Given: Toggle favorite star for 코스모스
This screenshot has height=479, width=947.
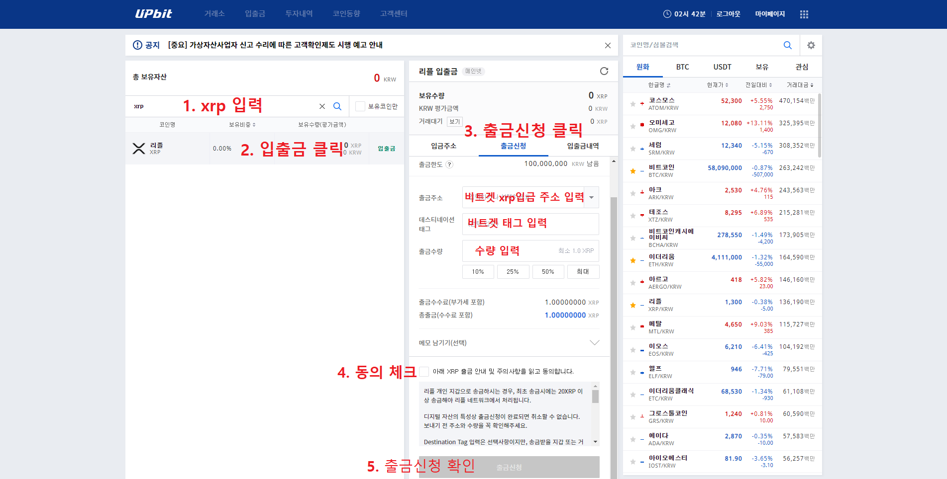Looking at the screenshot, I should [632, 104].
